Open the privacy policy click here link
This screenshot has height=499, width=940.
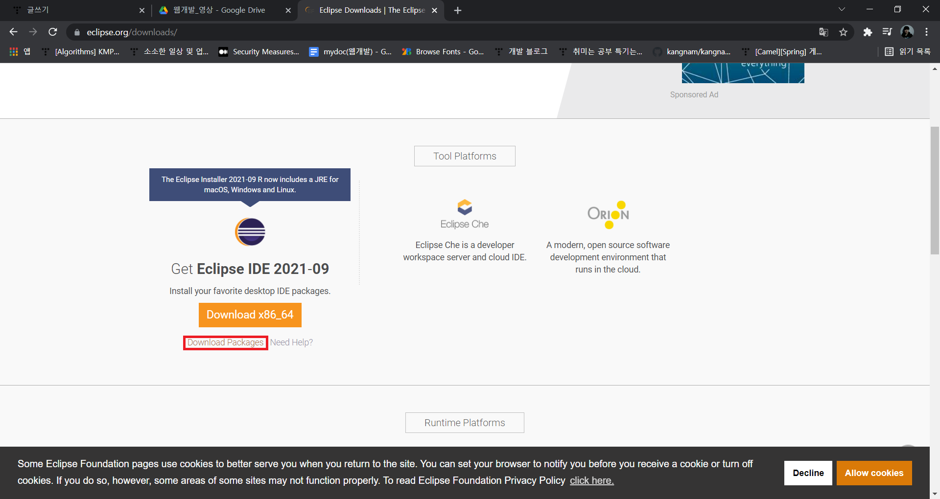(x=592, y=480)
